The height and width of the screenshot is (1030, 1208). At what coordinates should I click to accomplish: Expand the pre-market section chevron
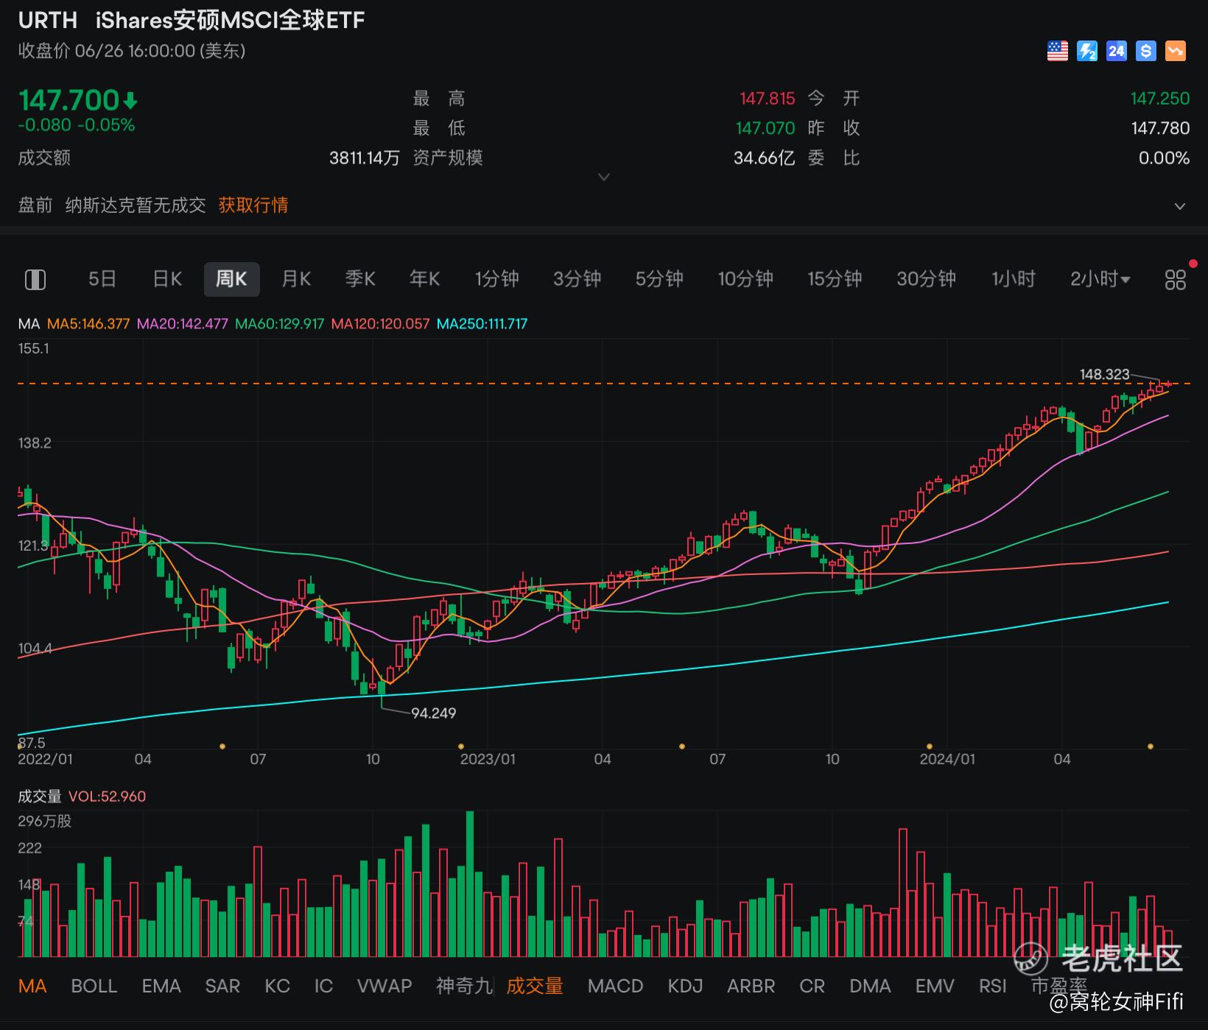(x=1179, y=206)
